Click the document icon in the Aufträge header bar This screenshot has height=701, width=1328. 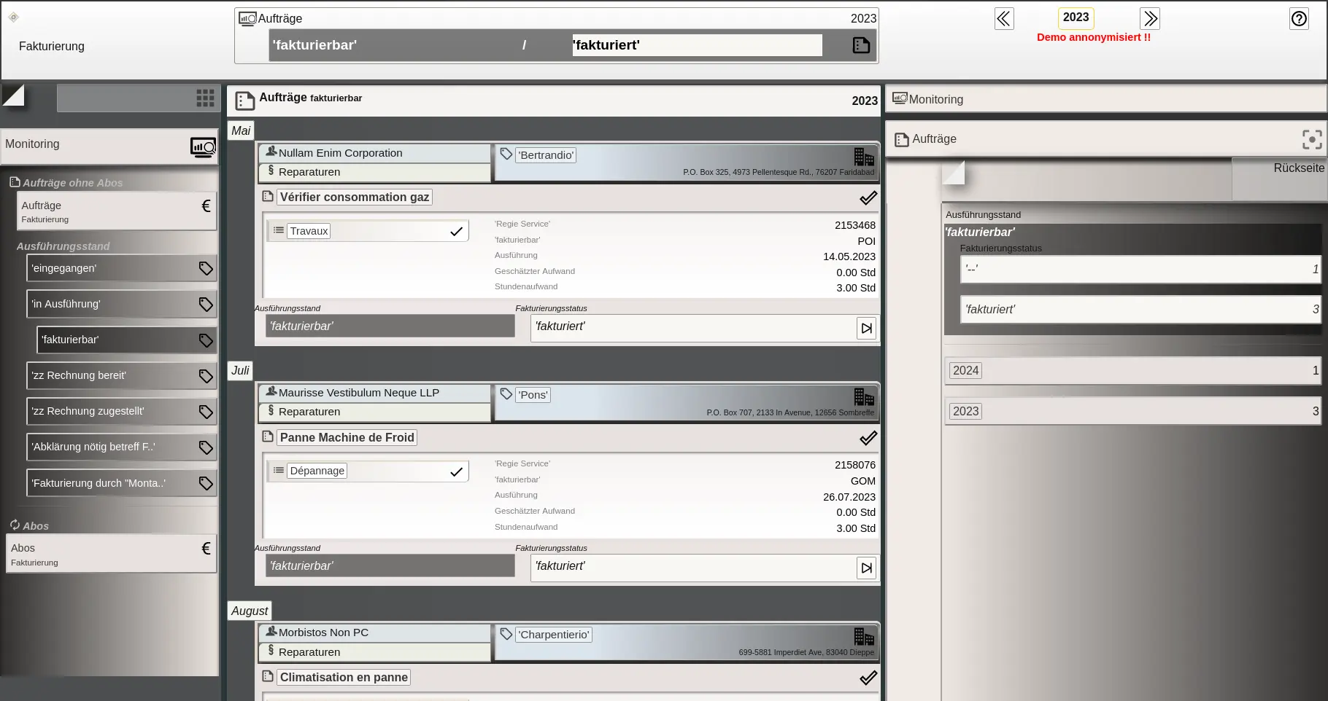861,45
